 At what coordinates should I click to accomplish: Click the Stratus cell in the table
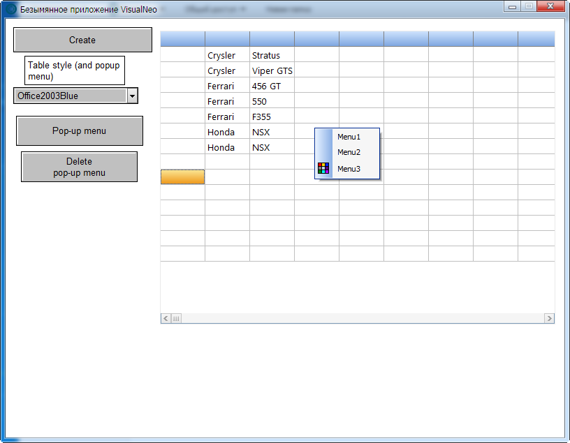coord(272,55)
